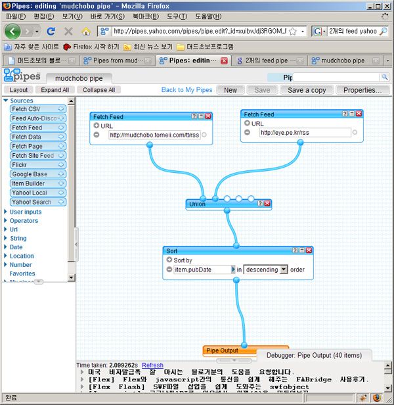This screenshot has width=394, height=405.
Task: Expand the Url category
Action: [5, 229]
